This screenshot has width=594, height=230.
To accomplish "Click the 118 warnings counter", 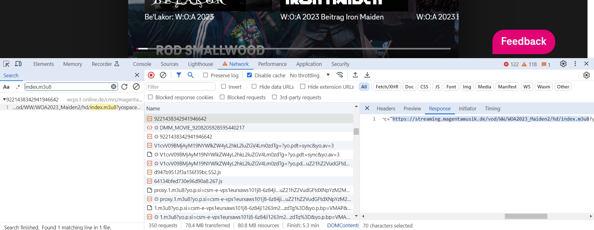I will click(529, 64).
